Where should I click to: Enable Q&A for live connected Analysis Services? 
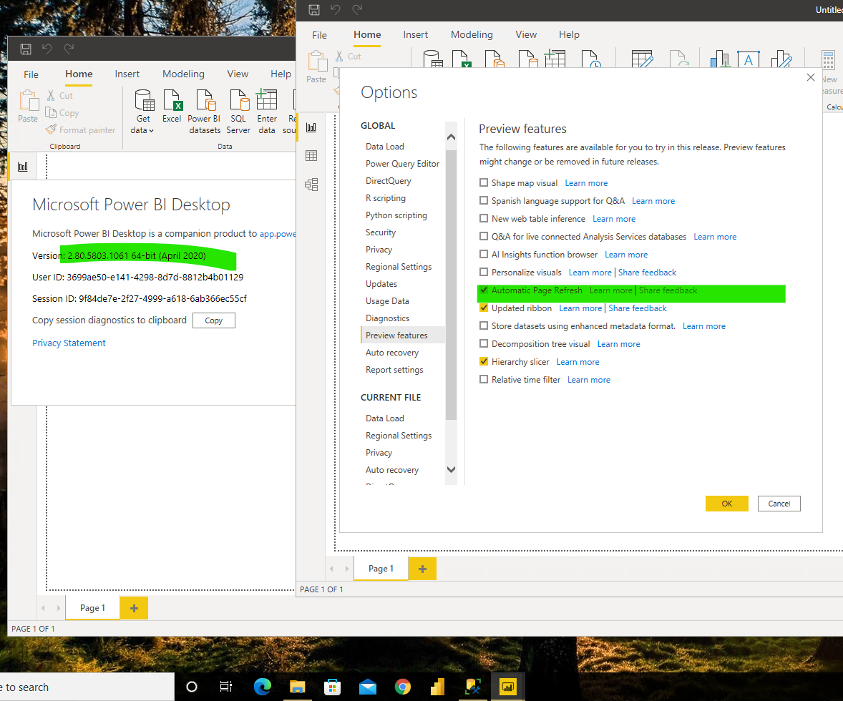click(484, 236)
